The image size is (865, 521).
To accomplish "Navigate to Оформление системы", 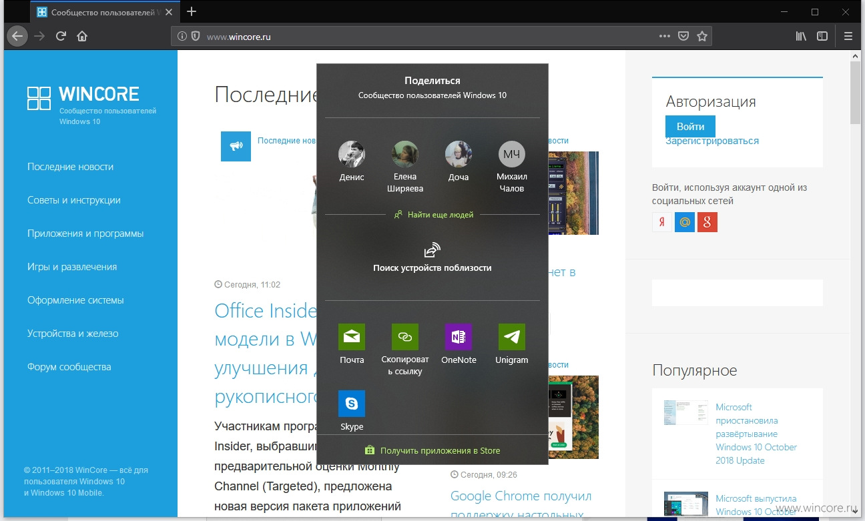I will 75,300.
